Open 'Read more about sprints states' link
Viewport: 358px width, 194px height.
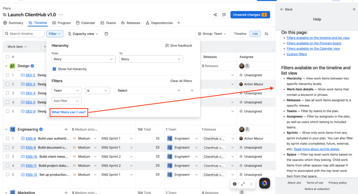317,149
